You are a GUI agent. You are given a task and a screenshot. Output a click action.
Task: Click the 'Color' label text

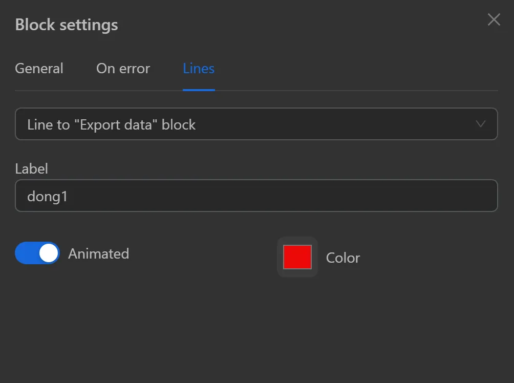[342, 258]
